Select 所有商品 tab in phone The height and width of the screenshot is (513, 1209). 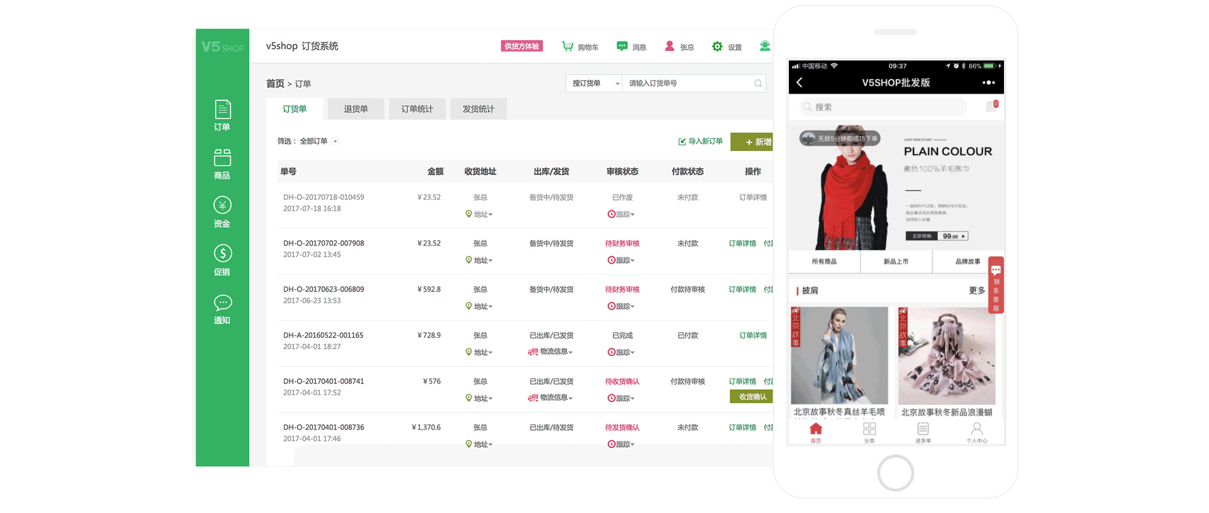click(824, 262)
